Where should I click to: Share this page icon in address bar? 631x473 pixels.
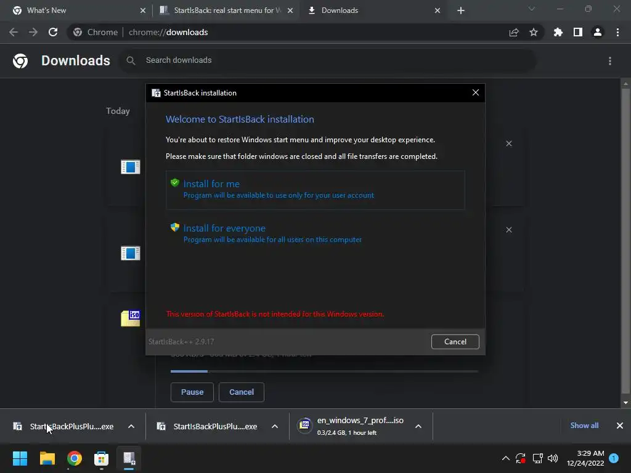pyautogui.click(x=514, y=32)
